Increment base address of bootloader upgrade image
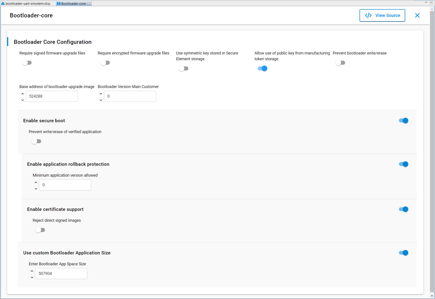 23,94
